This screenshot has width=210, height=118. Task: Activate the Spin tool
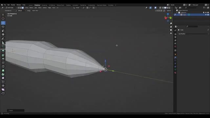3,74
